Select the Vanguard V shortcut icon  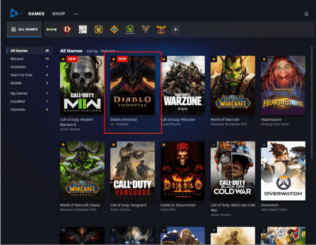(145, 29)
